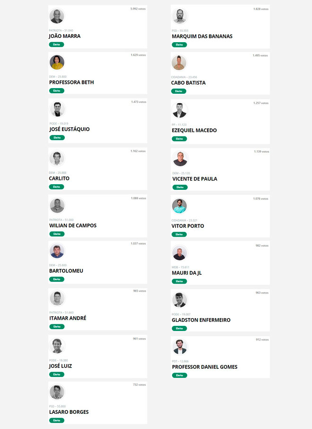Viewport: 312px width, 429px height.
Task: Click the Eleito badge under Lasaro Borges
Action: click(57, 420)
